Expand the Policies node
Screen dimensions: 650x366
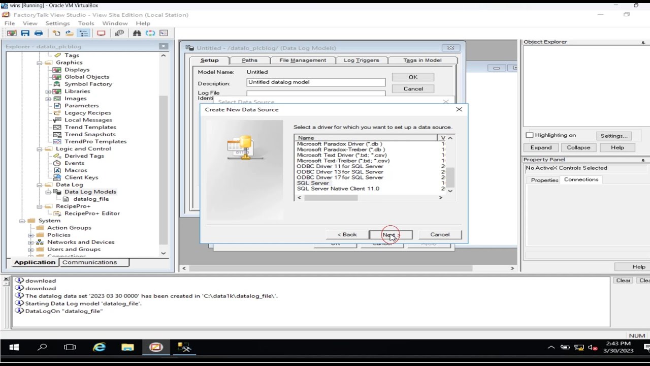pyautogui.click(x=31, y=235)
